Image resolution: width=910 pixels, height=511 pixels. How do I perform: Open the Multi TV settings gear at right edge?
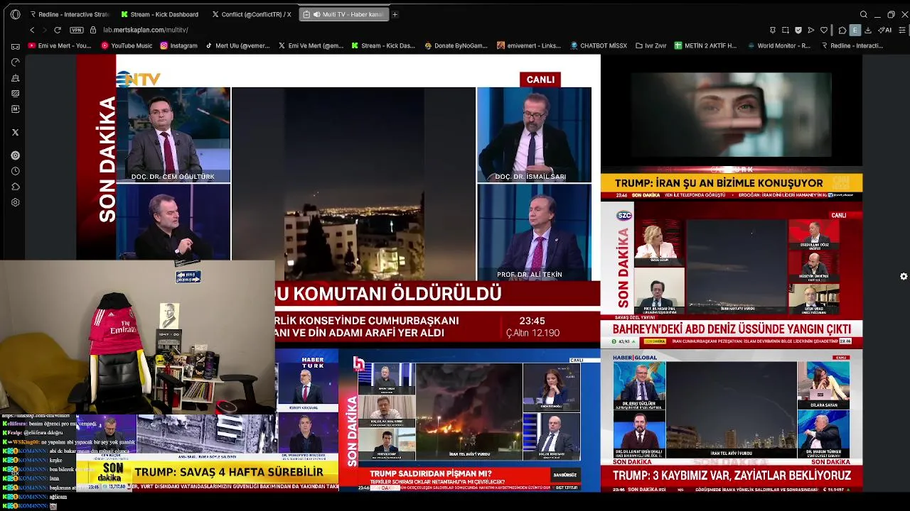(904, 276)
